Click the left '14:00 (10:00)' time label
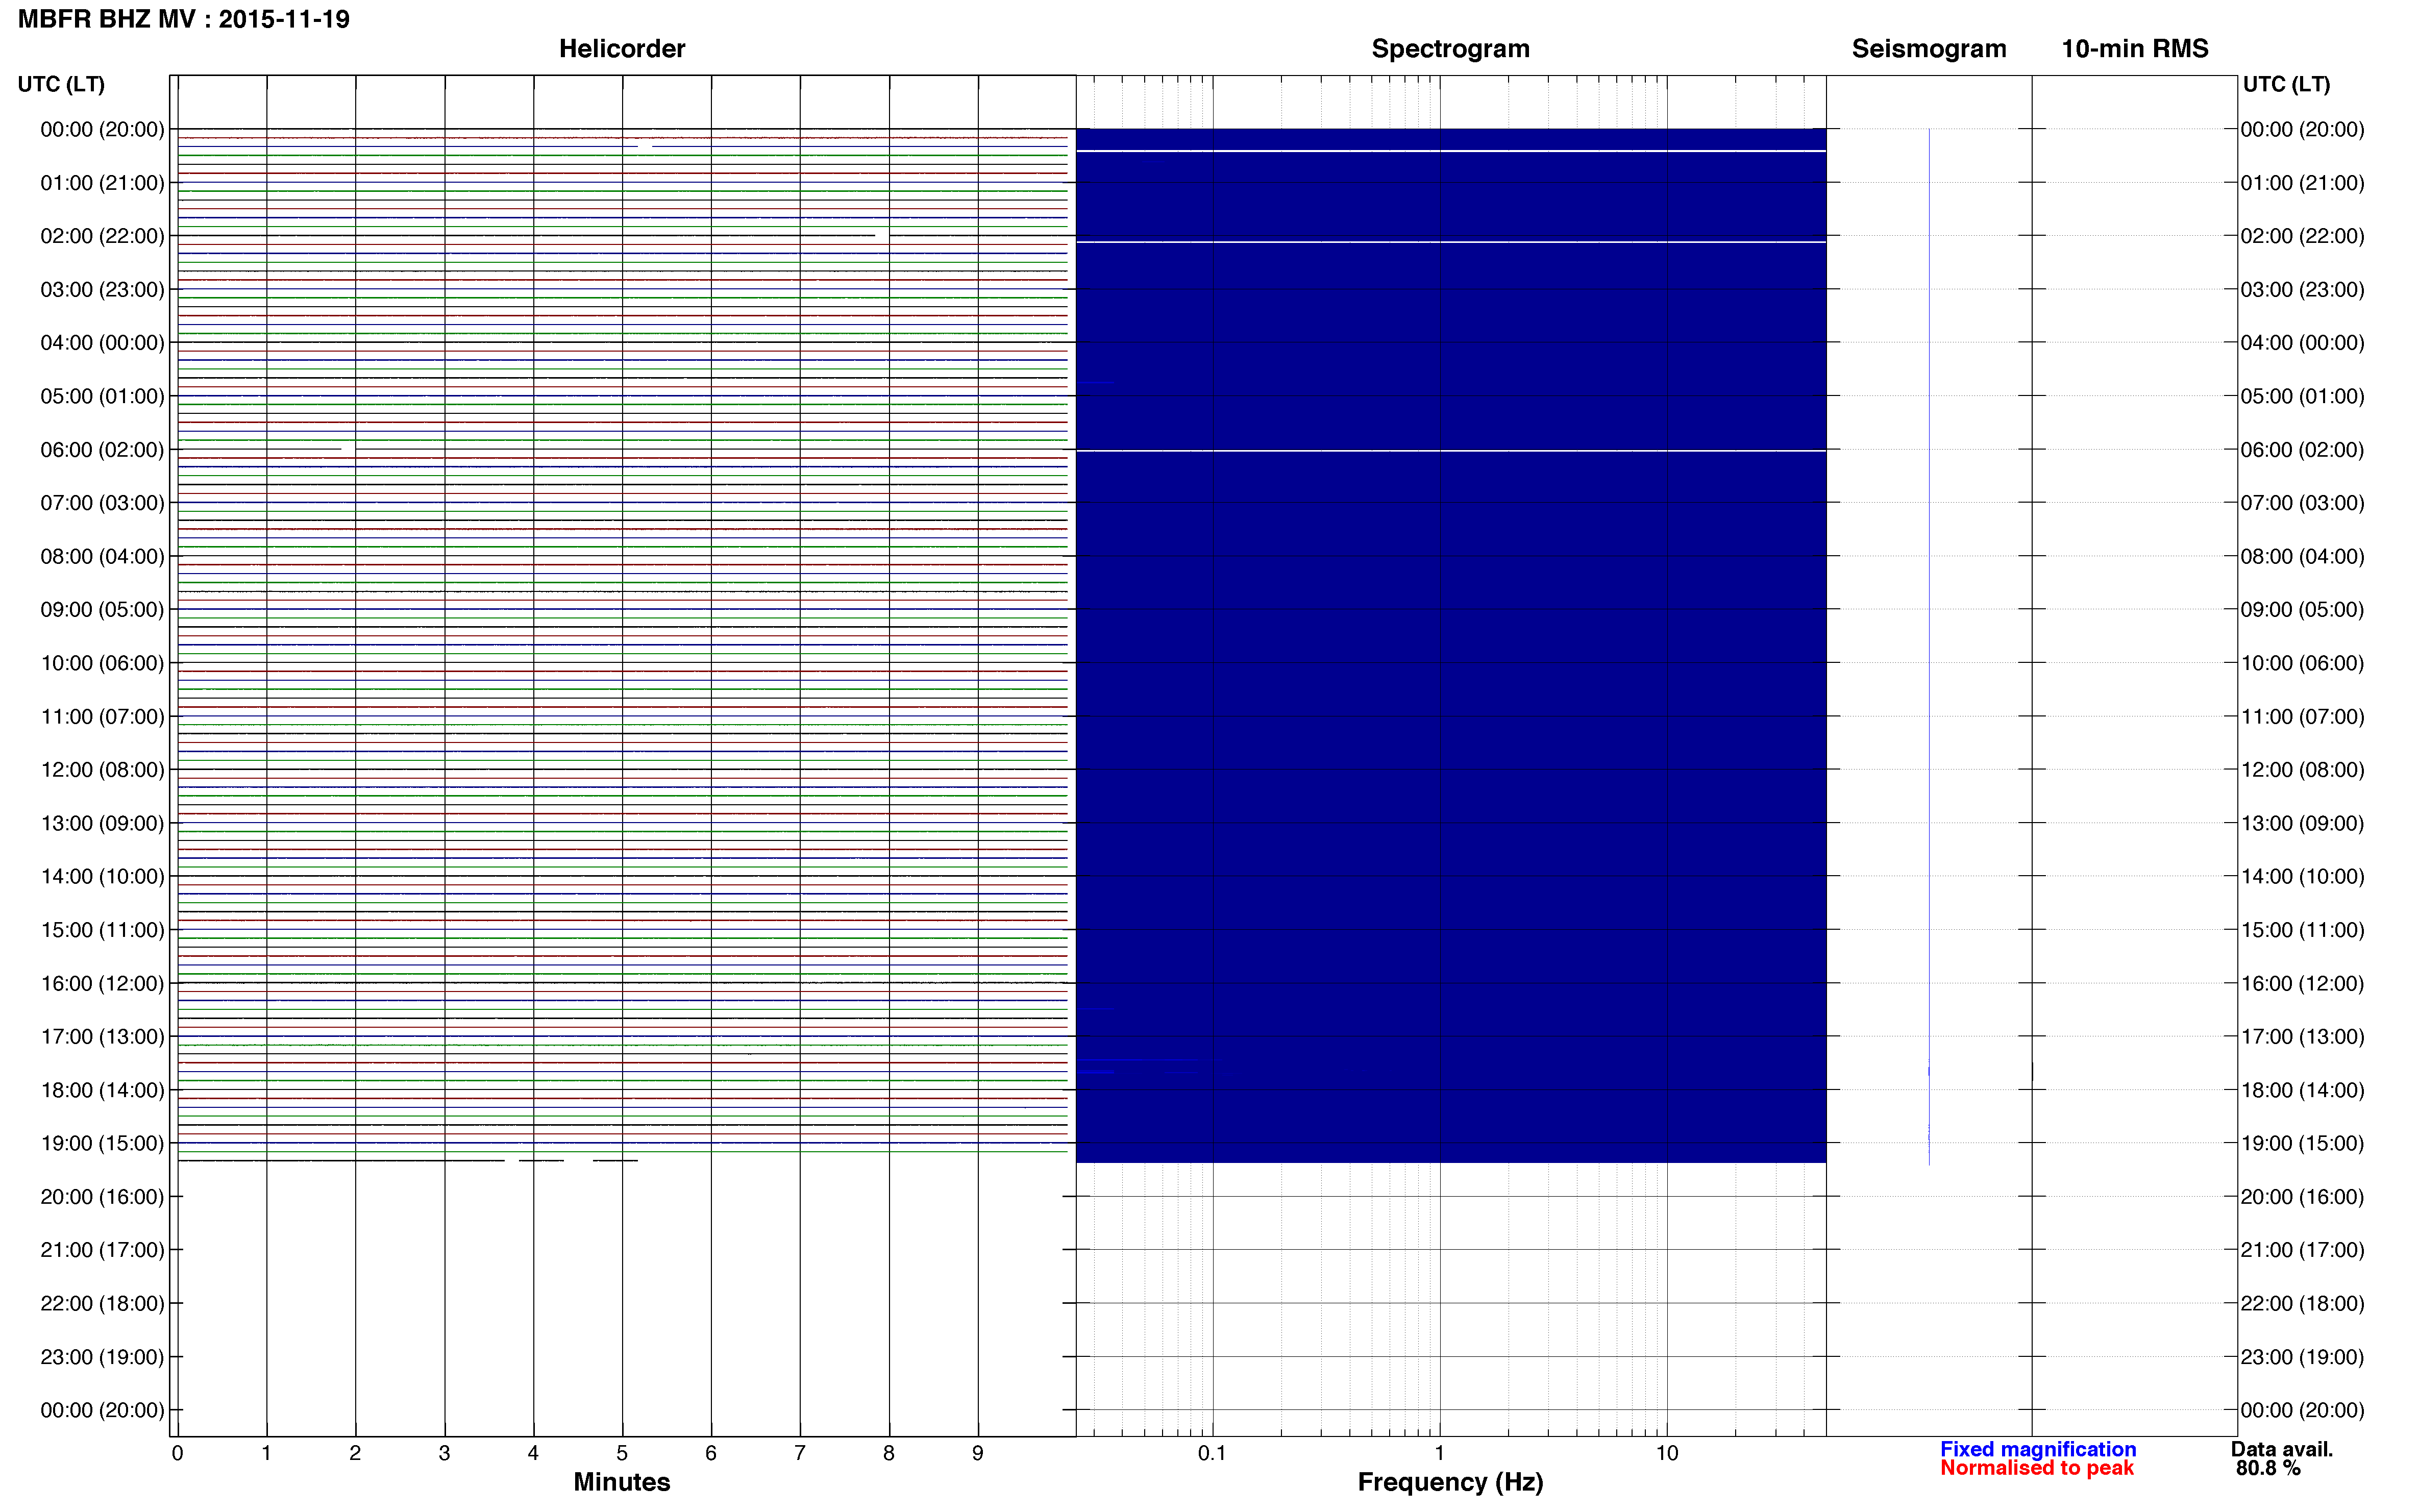This screenshot has width=2419, height=1512. point(102,877)
